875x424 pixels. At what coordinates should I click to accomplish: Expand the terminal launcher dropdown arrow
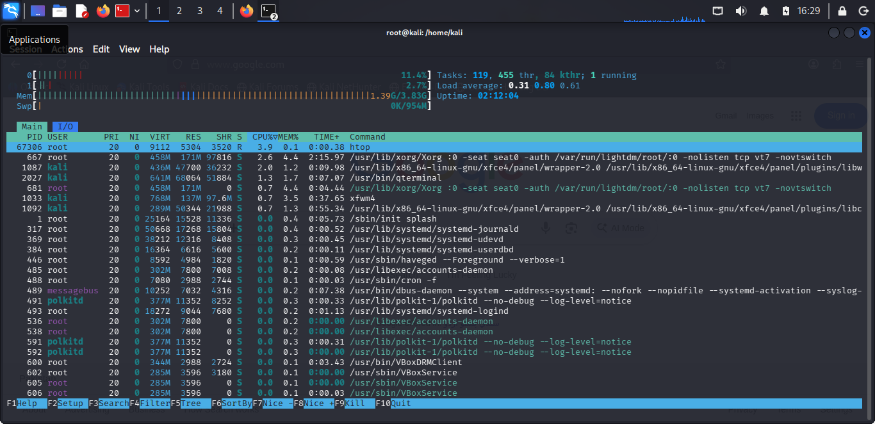(137, 11)
